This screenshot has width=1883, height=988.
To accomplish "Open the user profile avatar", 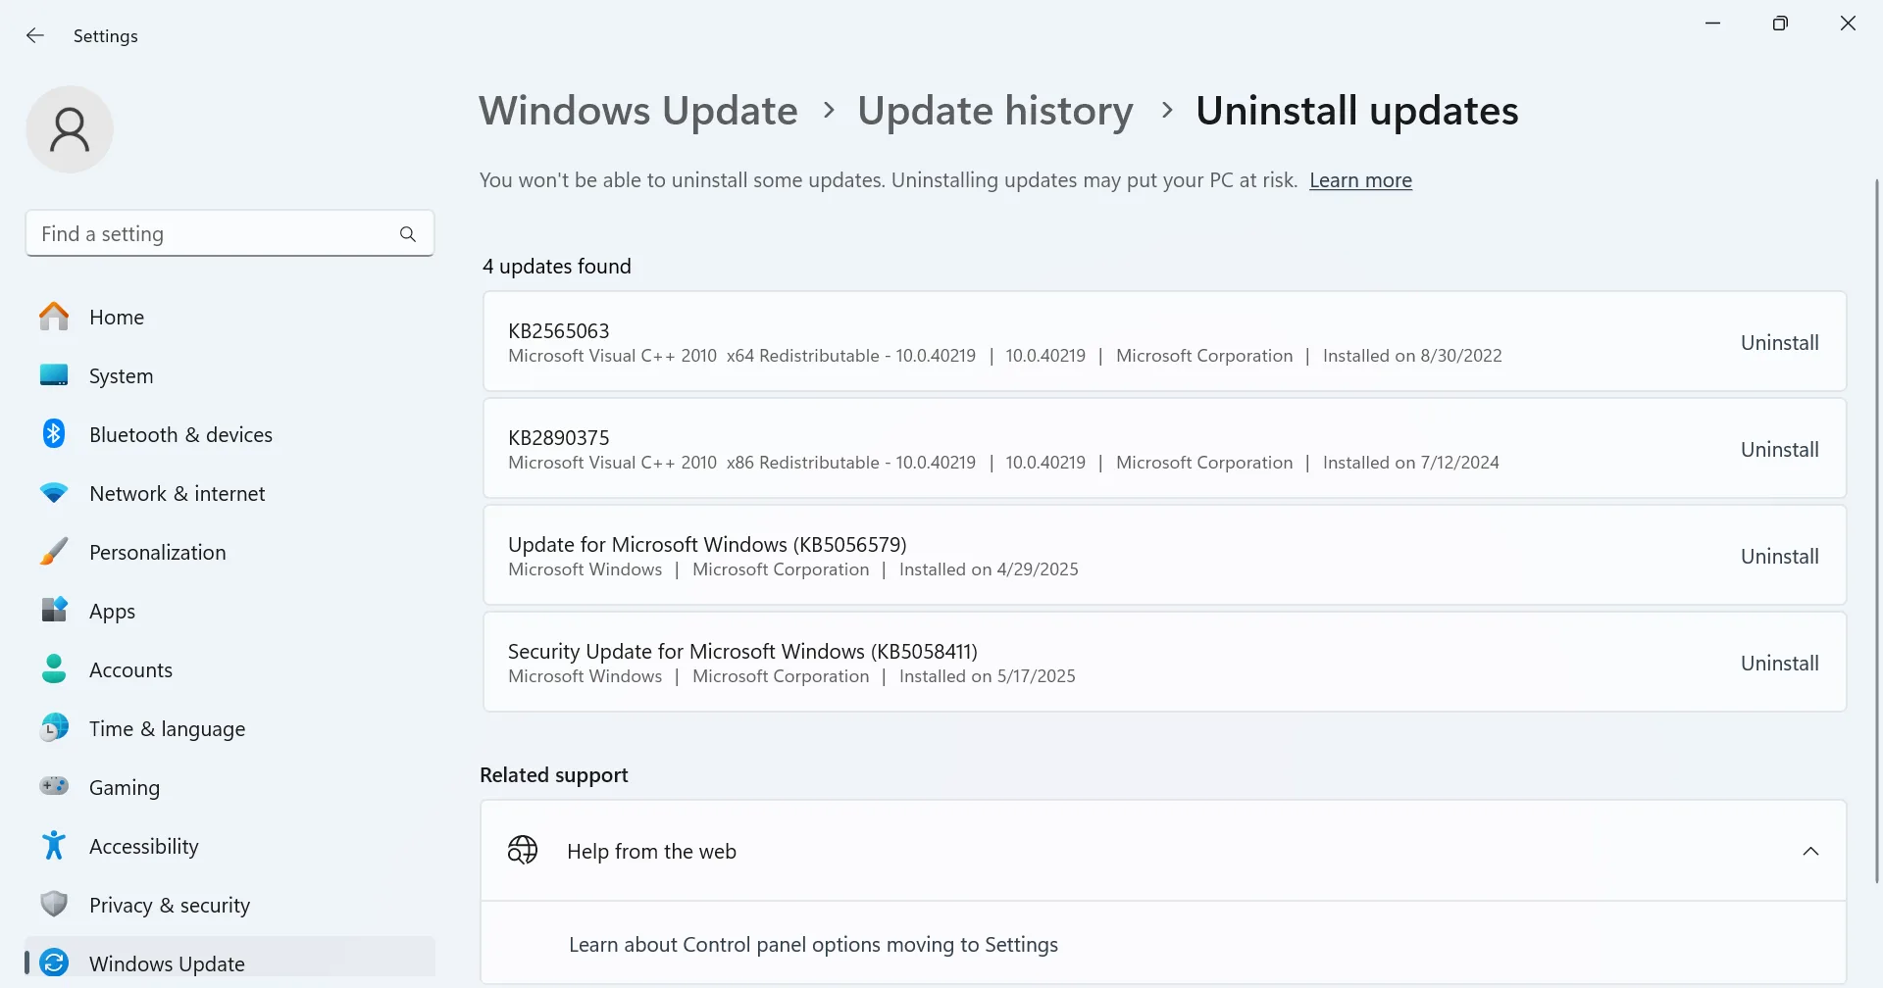I will coord(70,129).
